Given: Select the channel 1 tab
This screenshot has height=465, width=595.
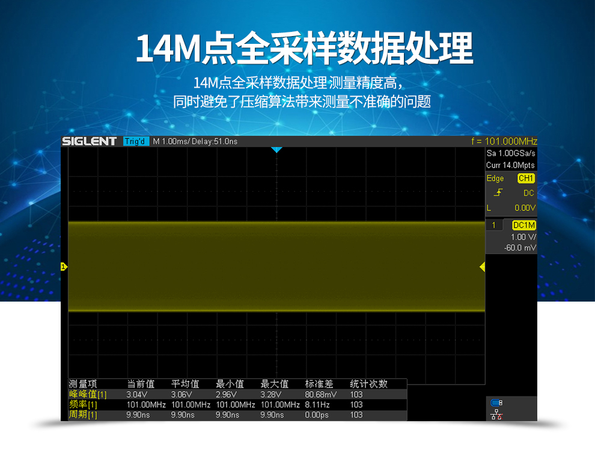Looking at the screenshot, I should click(494, 225).
